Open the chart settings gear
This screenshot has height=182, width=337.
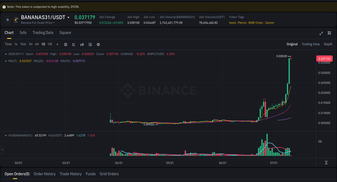98,44
